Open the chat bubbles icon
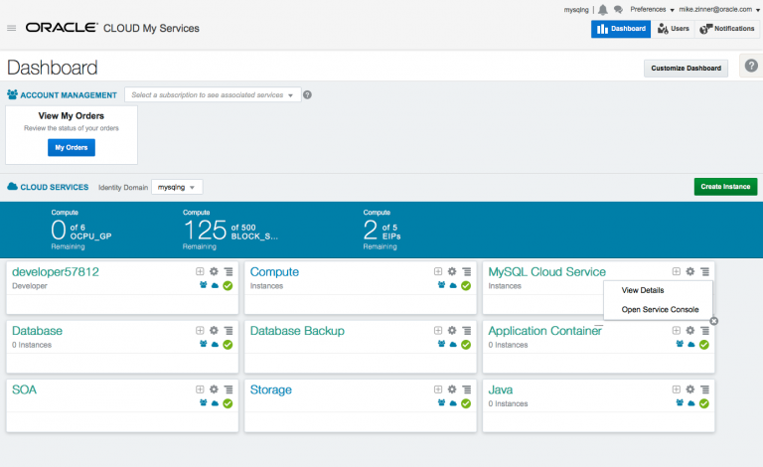 pyautogui.click(x=619, y=10)
